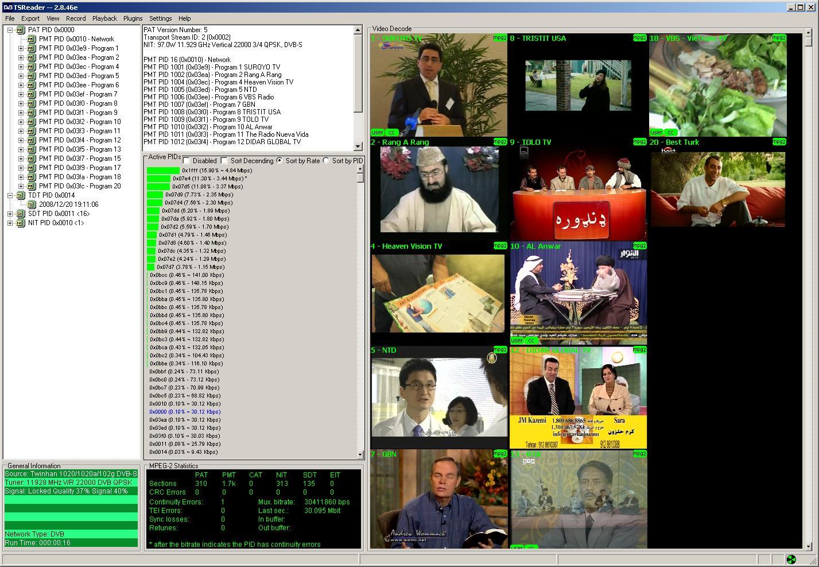Screen dimensions: 819x567
Task: Click mpg2 badge on TRISTIT USA thumbnail
Action: coord(639,38)
